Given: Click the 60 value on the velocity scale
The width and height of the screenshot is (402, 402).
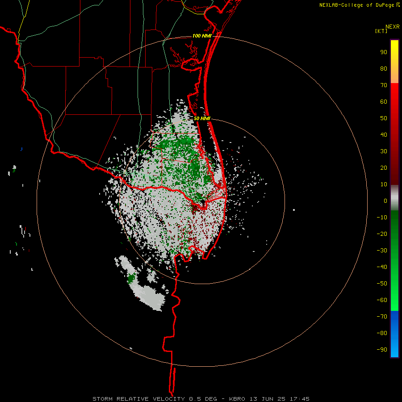Looking at the screenshot, I should click(x=384, y=102).
